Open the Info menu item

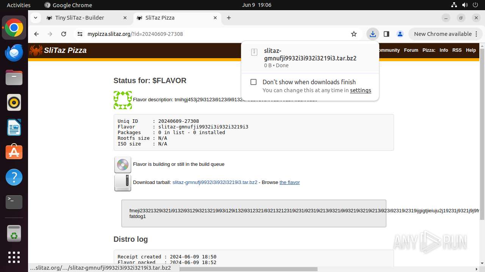(444, 50)
